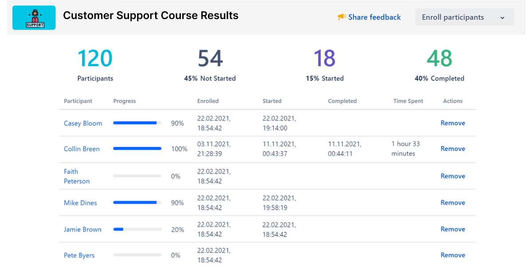Click the Participant column header
This screenshot has height=266, width=532.
pyautogui.click(x=78, y=101)
